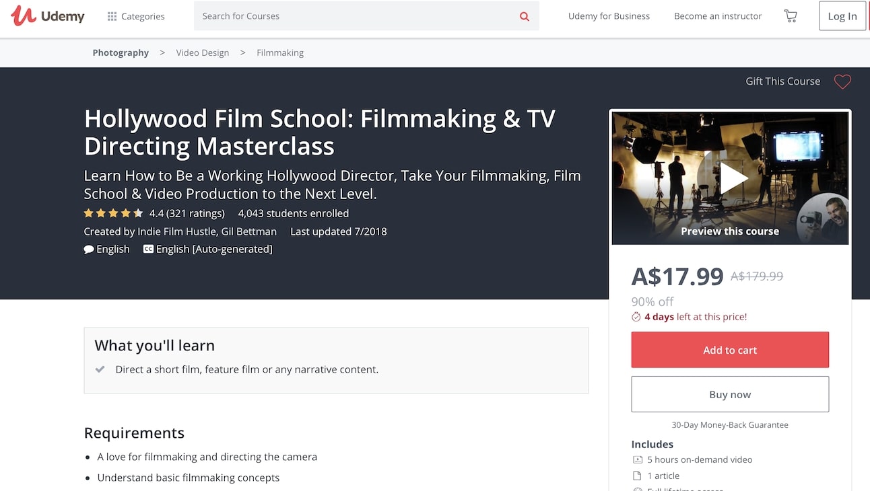Click 30-Day Money-Back Guarantee text
This screenshot has width=870, height=491.
pyautogui.click(x=730, y=425)
